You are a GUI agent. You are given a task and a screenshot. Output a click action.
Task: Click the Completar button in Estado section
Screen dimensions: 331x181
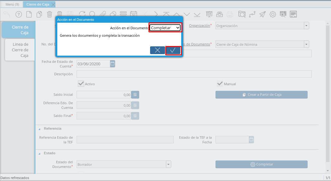[x=261, y=164]
